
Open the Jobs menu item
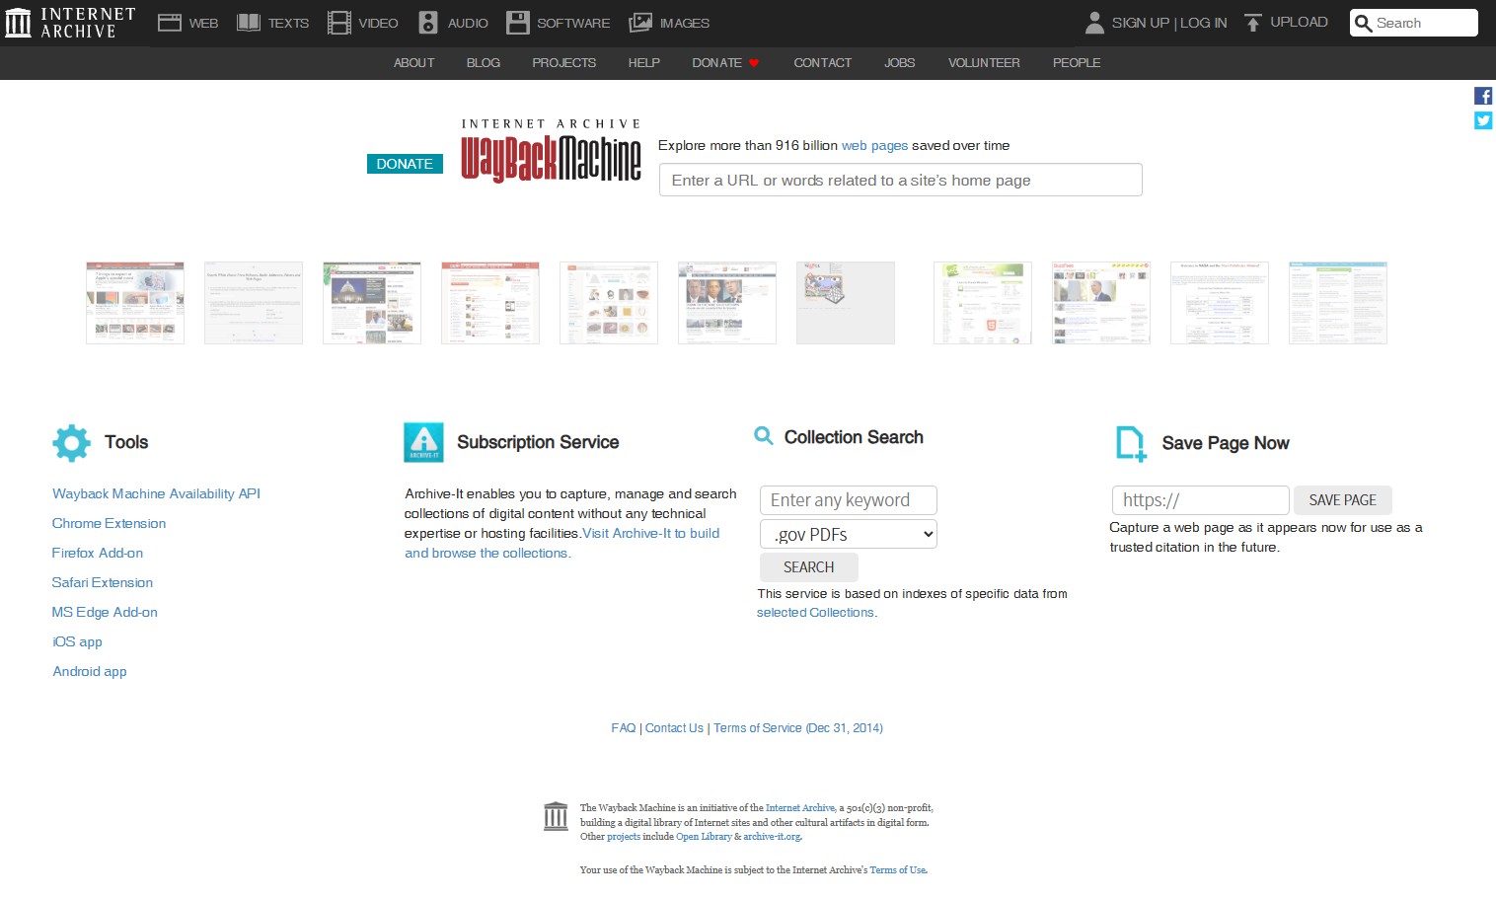[x=900, y=63]
